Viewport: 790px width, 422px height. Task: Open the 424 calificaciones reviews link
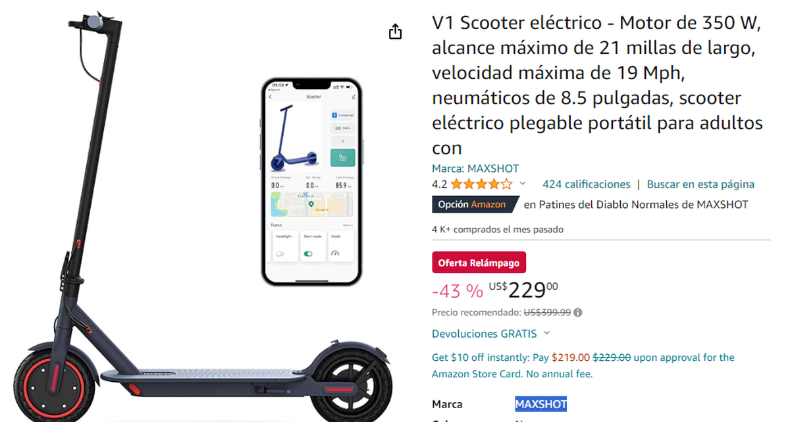click(586, 184)
